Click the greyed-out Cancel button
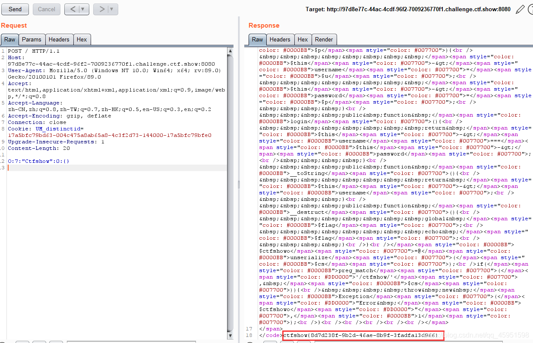 pos(47,9)
